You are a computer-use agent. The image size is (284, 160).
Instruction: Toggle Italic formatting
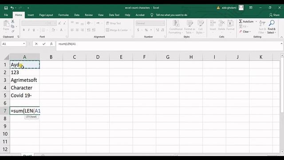(28, 30)
